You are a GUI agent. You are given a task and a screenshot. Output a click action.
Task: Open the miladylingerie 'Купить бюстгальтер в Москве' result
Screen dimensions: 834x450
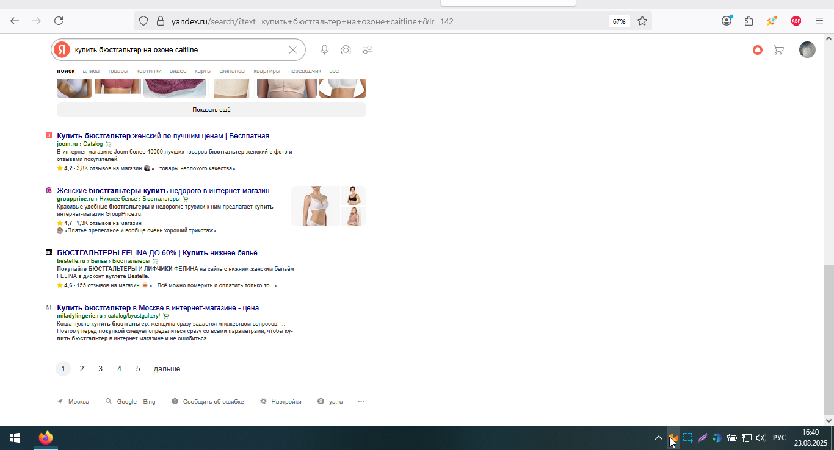tap(161, 308)
